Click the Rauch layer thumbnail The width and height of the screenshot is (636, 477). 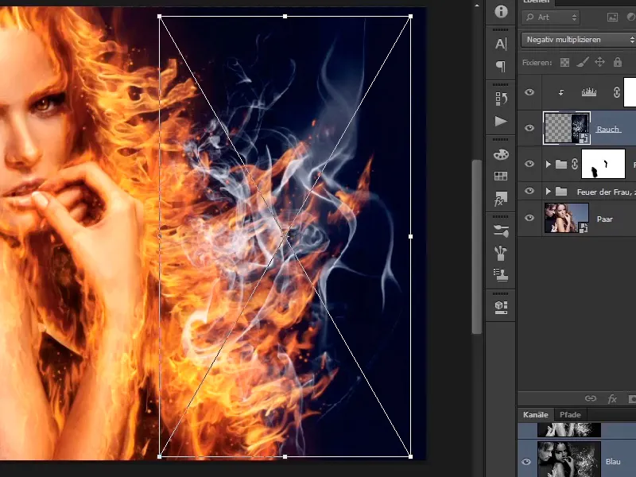(567, 128)
